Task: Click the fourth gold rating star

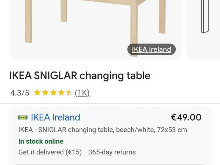Action: point(61,93)
